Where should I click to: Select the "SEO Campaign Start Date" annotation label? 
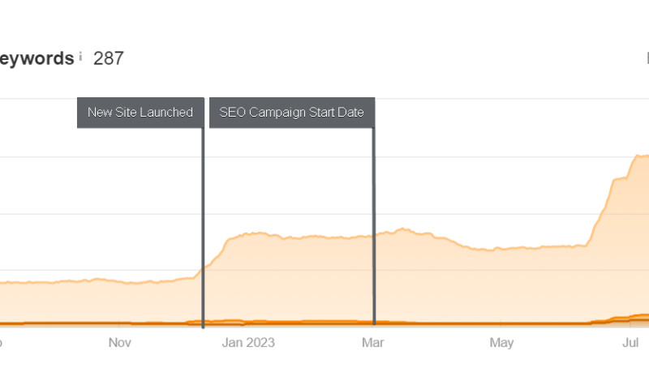click(x=291, y=113)
